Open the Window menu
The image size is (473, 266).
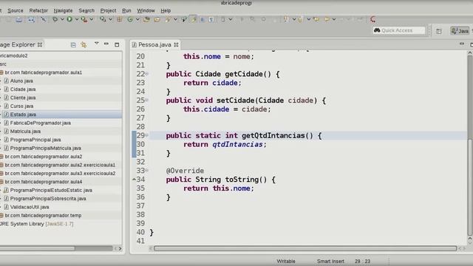click(146, 10)
